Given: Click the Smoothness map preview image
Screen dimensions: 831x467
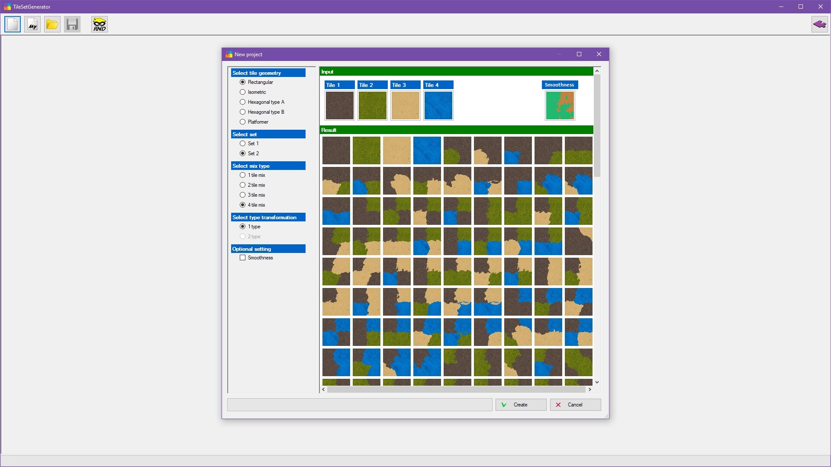Looking at the screenshot, I should (560, 106).
